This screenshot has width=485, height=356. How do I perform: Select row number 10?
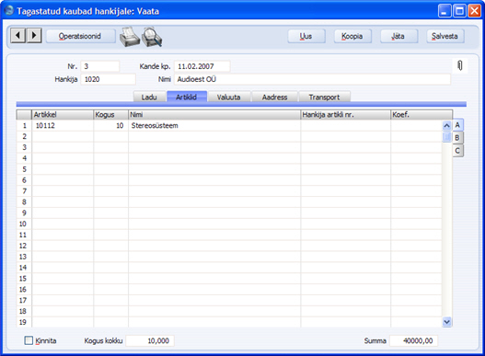coord(24,224)
